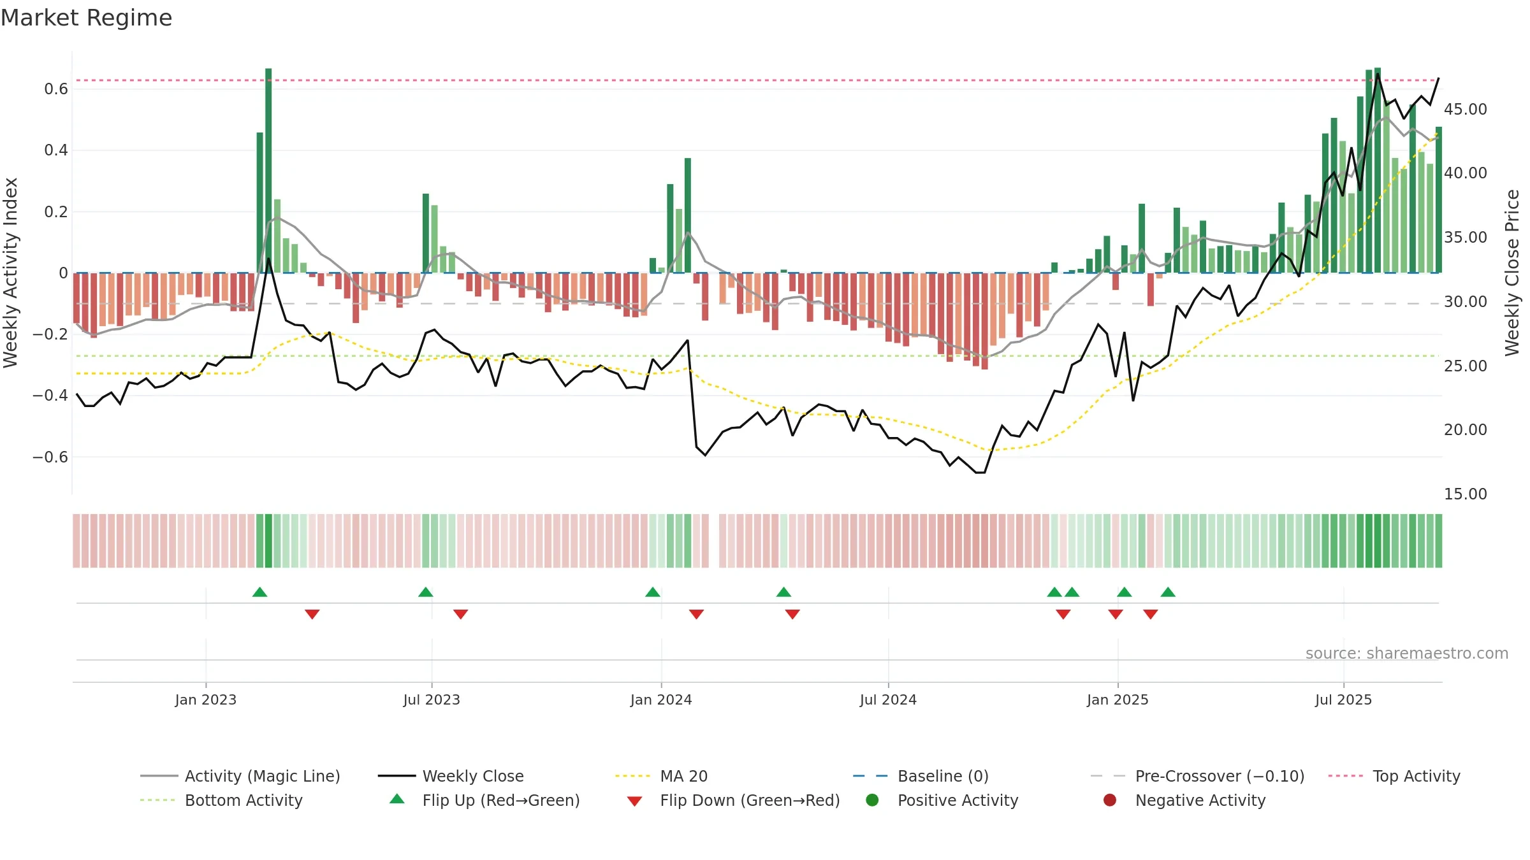Click the Negative Activity legend red dot
Viewport: 1530px width, 860px height.
tap(1110, 799)
